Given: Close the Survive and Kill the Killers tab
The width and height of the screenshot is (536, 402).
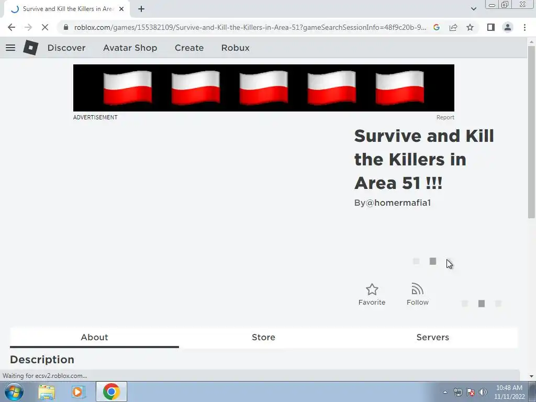Looking at the screenshot, I should tap(121, 9).
